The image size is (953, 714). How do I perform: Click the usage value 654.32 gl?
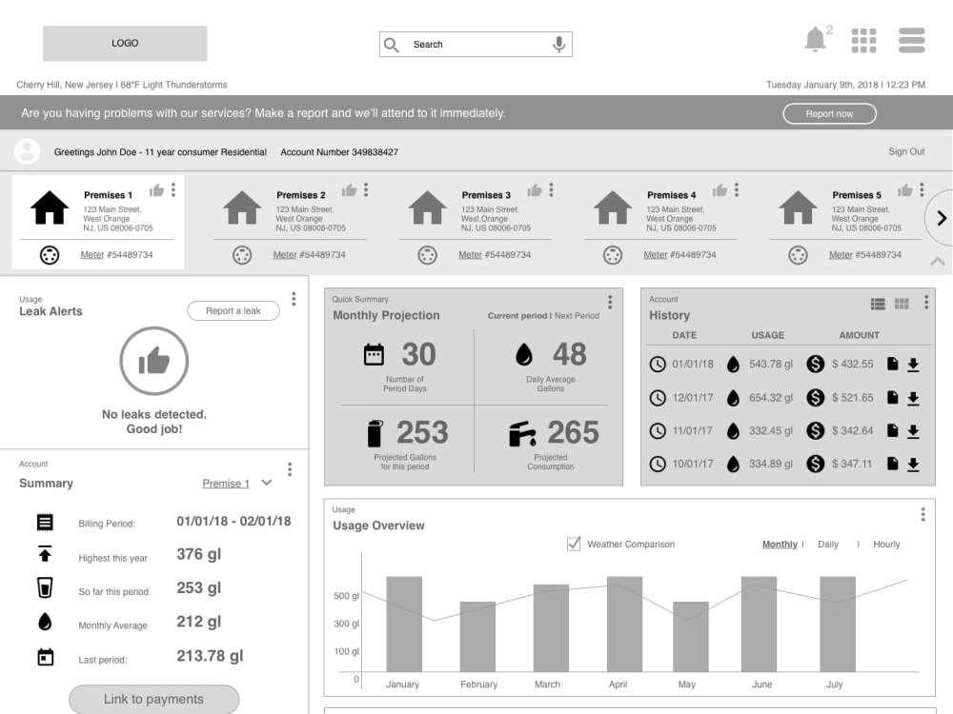pos(771,398)
